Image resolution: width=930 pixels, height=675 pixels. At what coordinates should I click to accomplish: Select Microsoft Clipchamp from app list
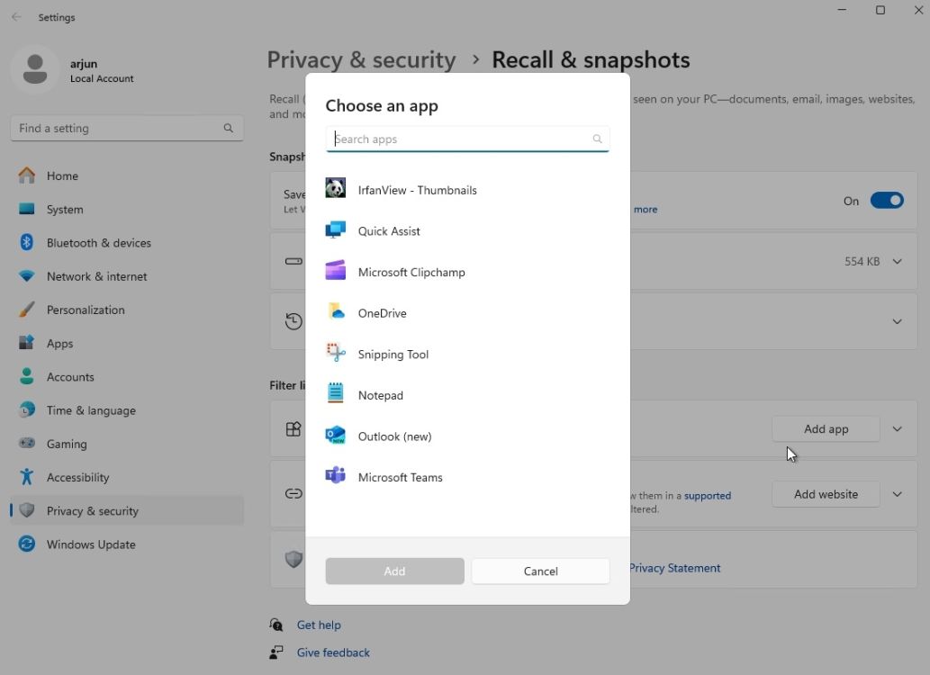tap(467, 272)
